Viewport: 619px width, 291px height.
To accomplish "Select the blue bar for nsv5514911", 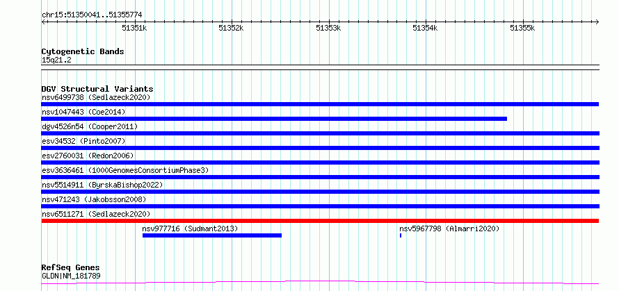I will tap(320, 192).
